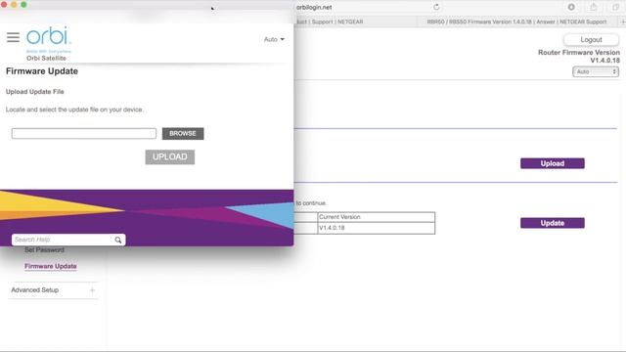Click the Safari reload icon in address bar
Image resolution: width=626 pixels, height=352 pixels.
click(436, 7)
